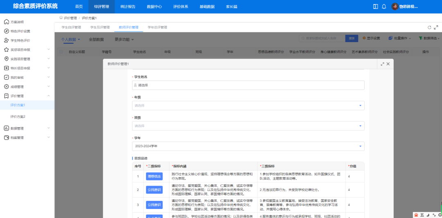Click the blue 搜索 button

352,38
